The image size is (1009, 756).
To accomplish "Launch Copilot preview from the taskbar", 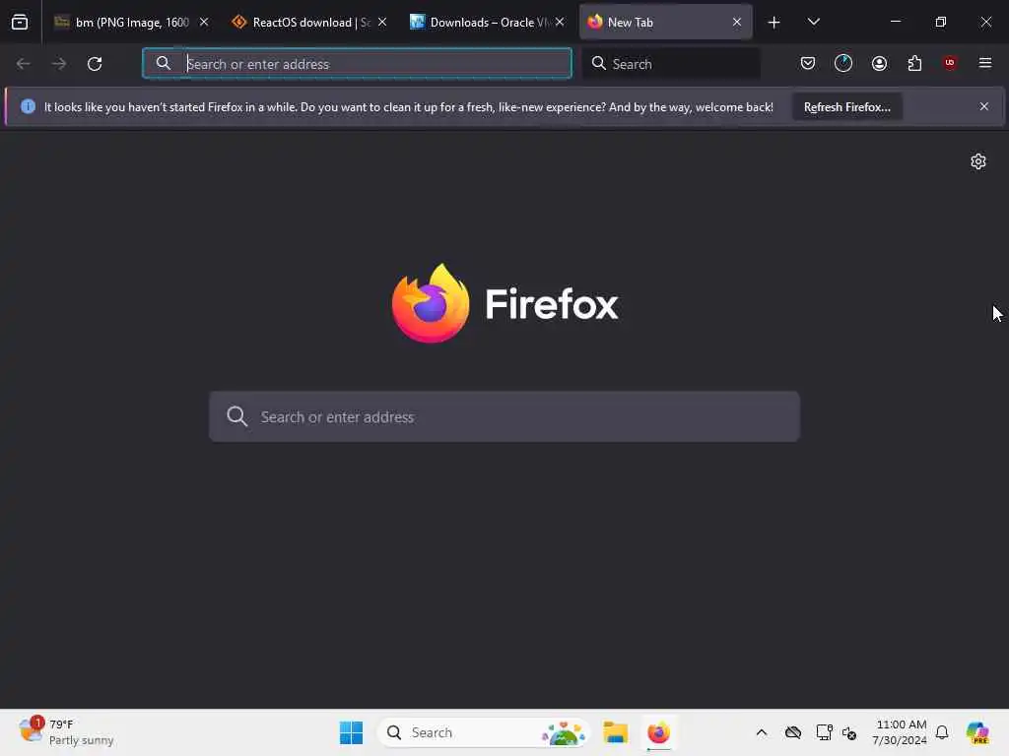I will [x=977, y=732].
